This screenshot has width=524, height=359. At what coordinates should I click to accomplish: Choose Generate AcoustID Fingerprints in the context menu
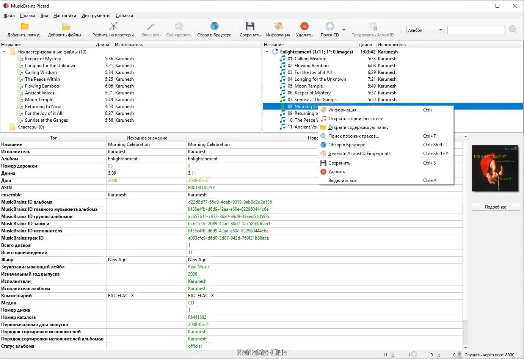click(x=386, y=154)
